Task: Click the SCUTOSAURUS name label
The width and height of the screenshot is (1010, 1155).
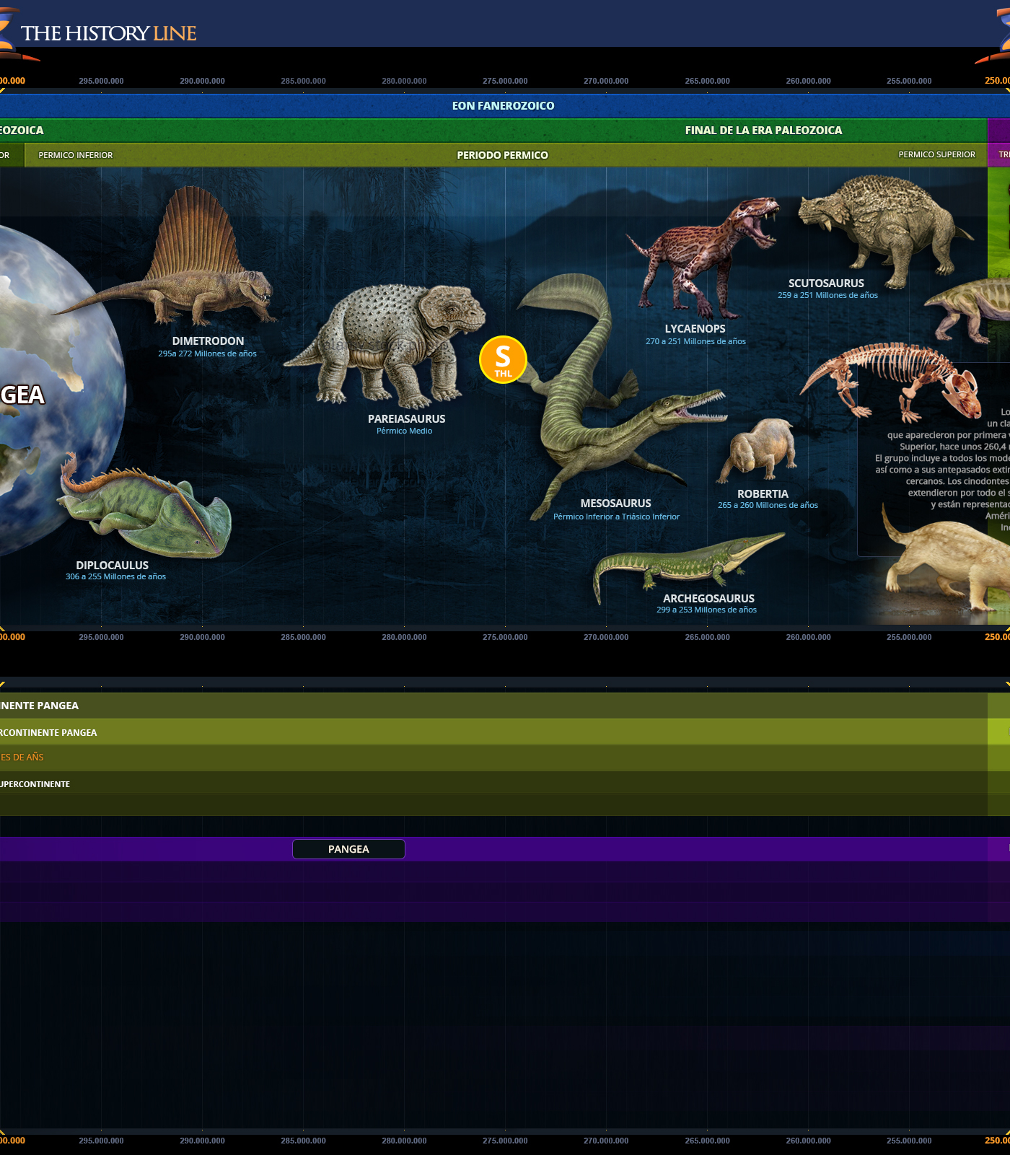Action: pyautogui.click(x=826, y=284)
